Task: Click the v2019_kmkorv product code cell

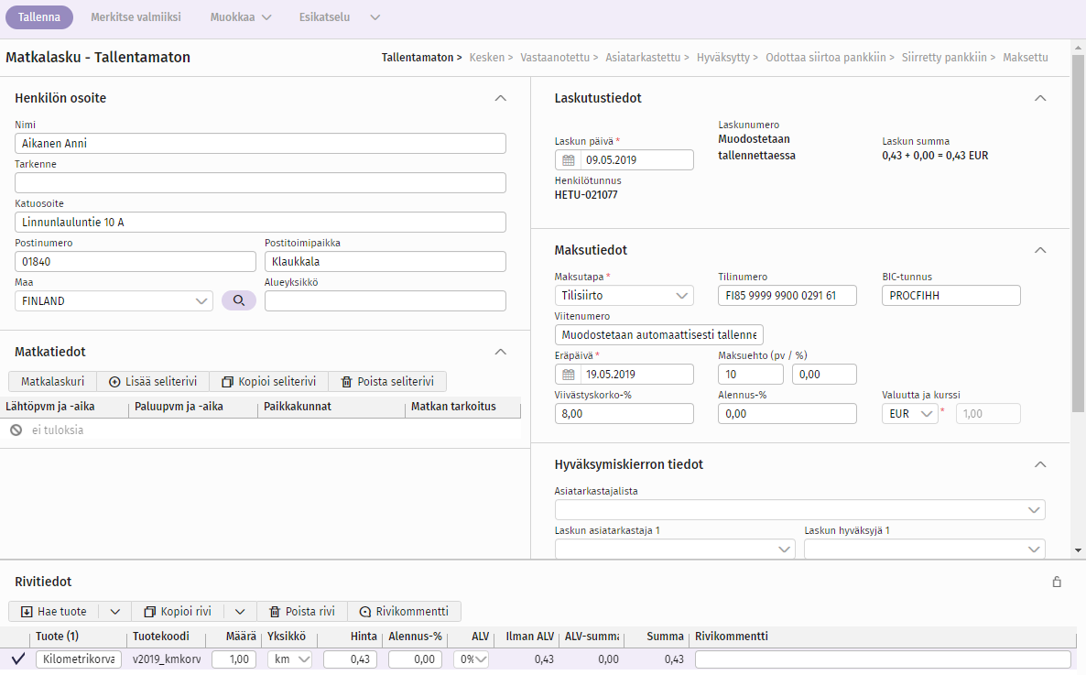Action: coord(167,659)
